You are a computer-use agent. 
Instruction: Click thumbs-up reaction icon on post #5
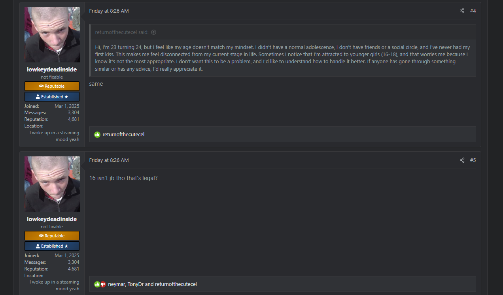(97, 284)
